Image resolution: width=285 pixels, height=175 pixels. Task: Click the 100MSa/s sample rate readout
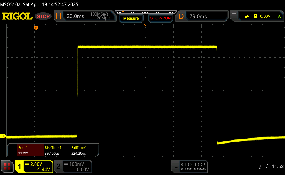click(x=99, y=14)
